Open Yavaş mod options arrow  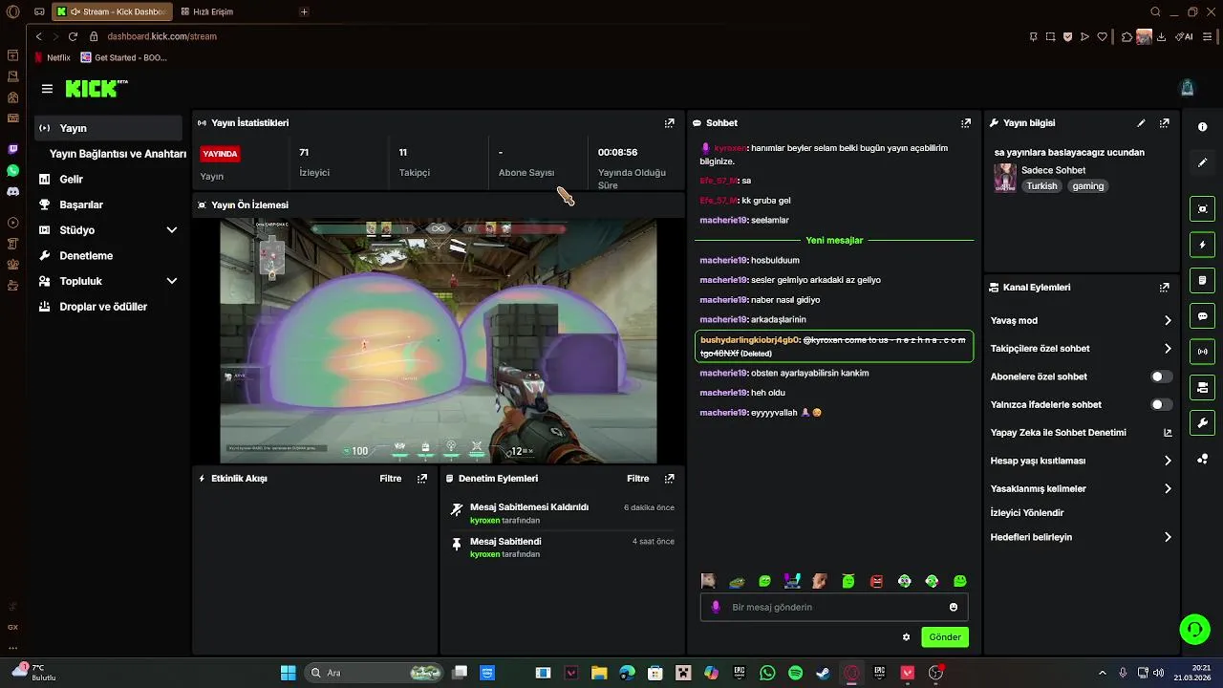(x=1168, y=321)
